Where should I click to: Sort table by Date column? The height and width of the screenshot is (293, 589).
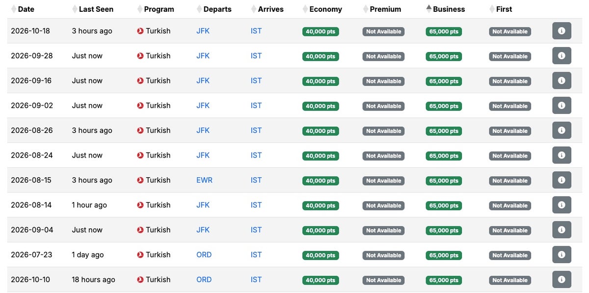(26, 9)
